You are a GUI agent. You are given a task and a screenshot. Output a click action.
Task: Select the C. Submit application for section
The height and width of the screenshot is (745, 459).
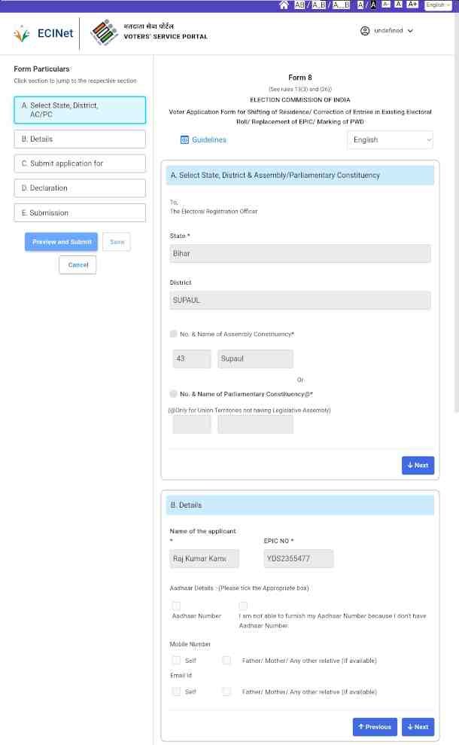click(78, 163)
